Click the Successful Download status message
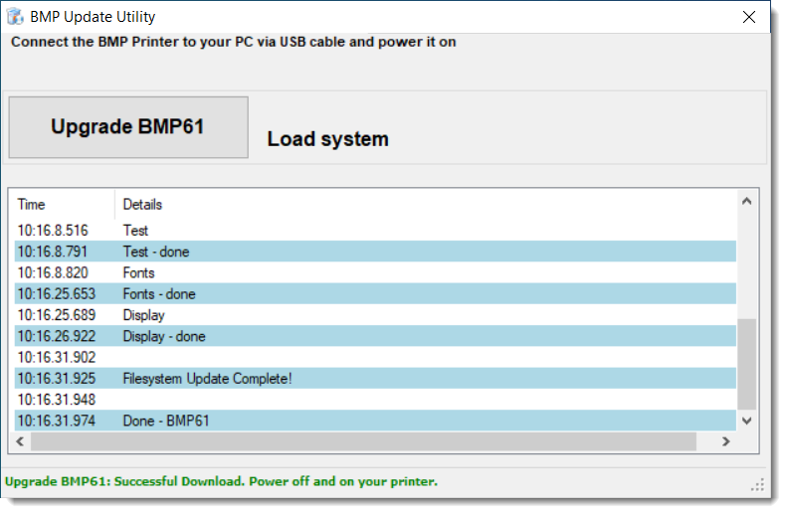The width and height of the screenshot is (786, 513). (x=221, y=482)
